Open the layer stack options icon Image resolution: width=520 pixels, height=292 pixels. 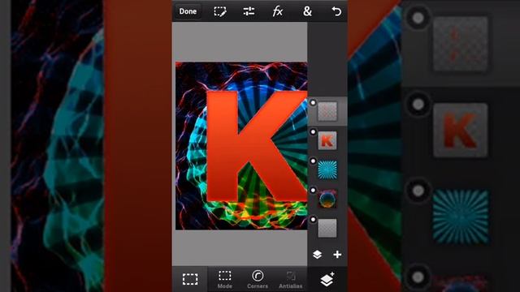(317, 254)
